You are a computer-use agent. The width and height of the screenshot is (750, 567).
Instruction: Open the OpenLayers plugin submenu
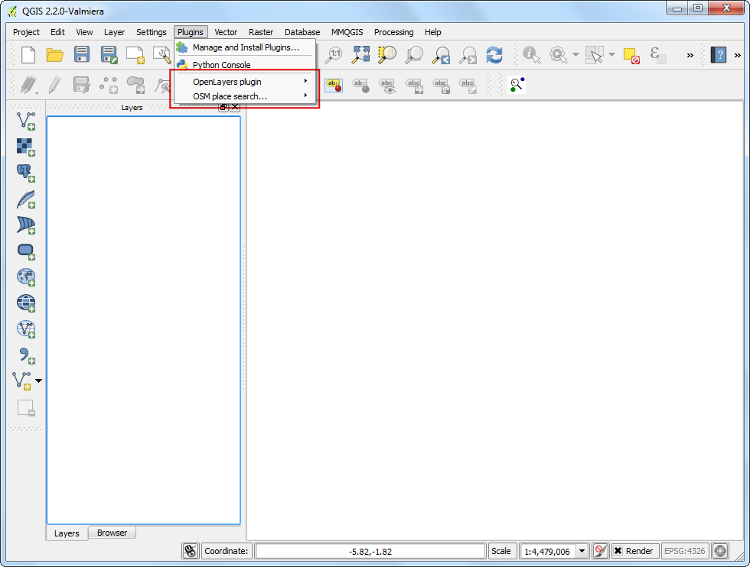click(246, 82)
